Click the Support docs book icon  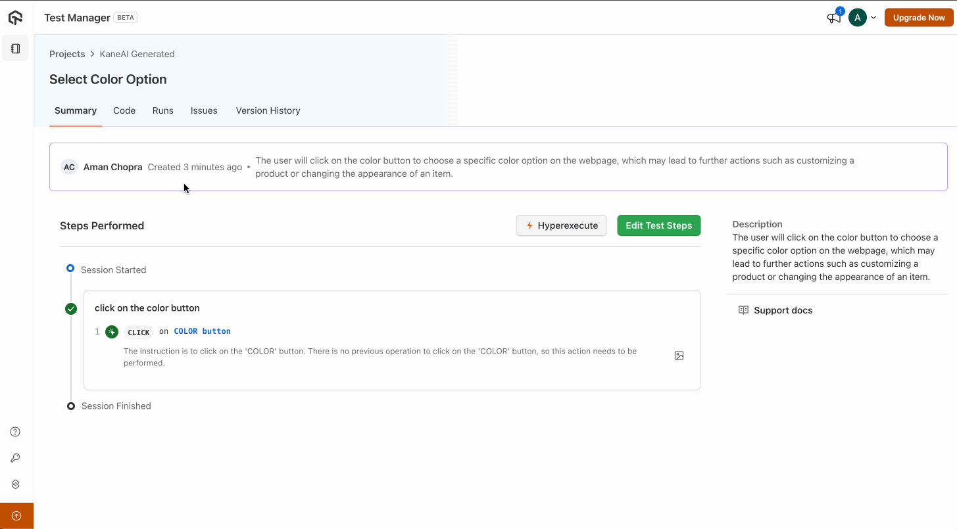click(743, 310)
